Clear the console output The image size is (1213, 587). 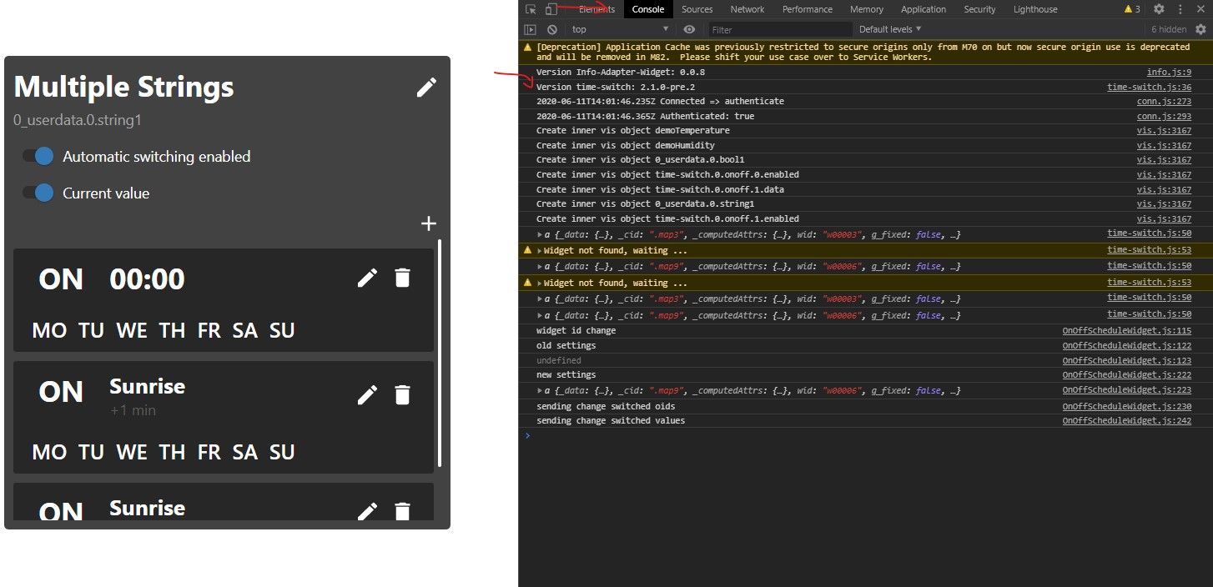click(x=552, y=29)
